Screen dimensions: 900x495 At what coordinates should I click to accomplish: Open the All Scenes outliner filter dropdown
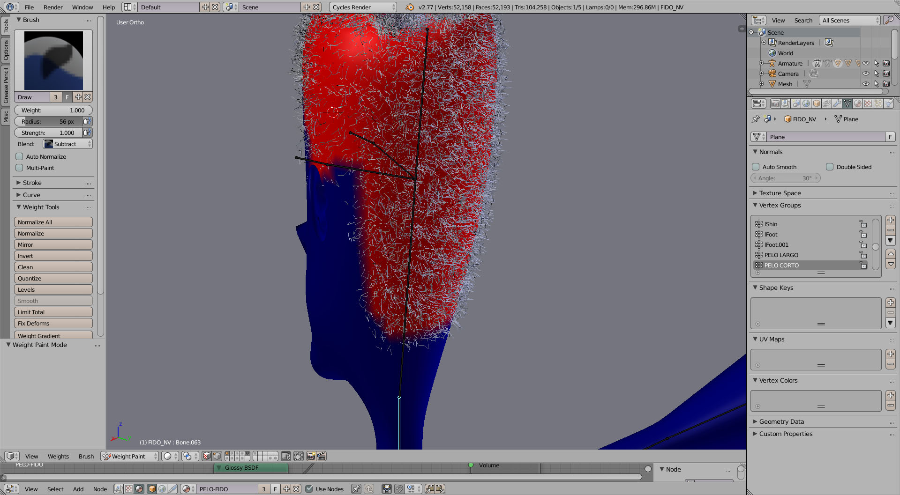(850, 20)
